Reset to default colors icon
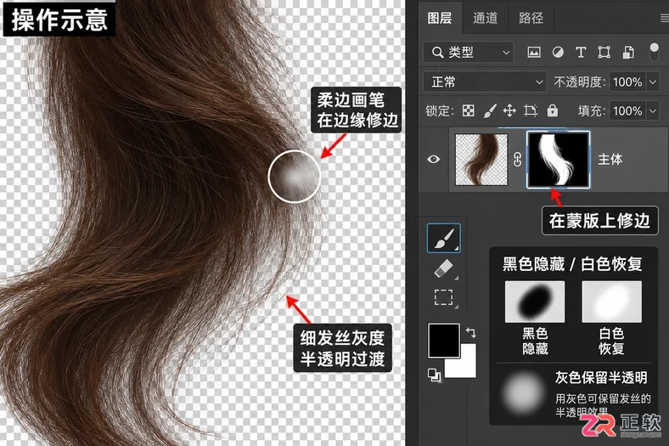The image size is (669, 446). (x=434, y=375)
